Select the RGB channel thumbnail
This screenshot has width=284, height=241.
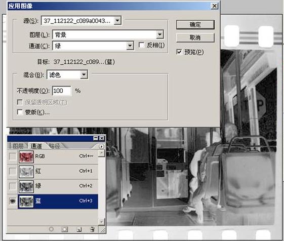pyautogui.click(x=26, y=156)
